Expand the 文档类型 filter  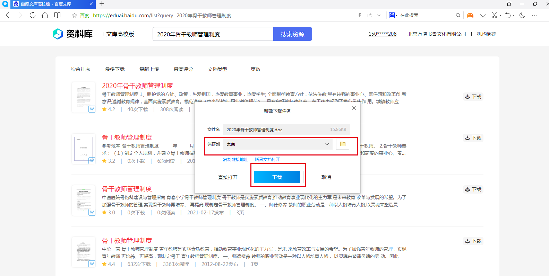pos(217,69)
